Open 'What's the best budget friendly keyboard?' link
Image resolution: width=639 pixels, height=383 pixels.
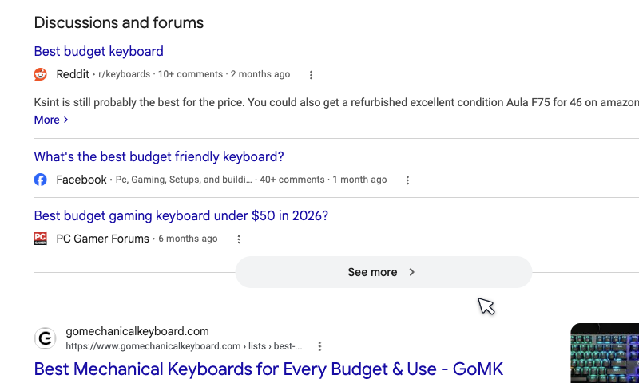pyautogui.click(x=159, y=156)
